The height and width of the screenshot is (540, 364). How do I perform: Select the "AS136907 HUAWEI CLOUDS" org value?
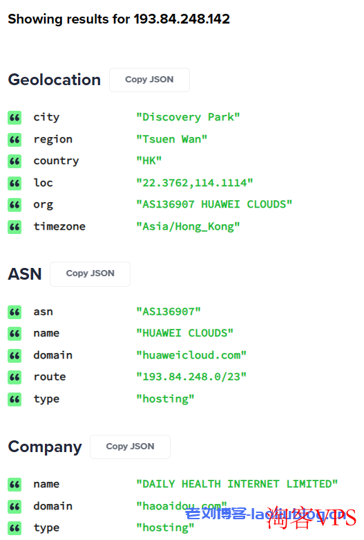[214, 204]
